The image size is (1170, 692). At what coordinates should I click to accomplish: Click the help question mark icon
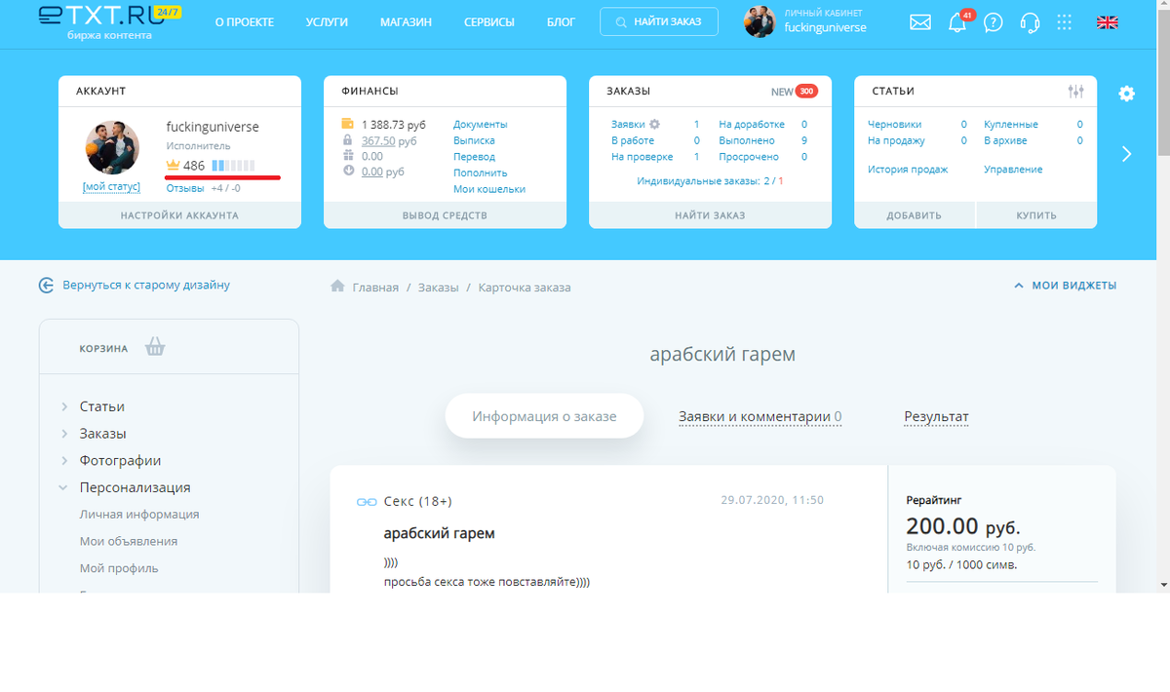(994, 21)
